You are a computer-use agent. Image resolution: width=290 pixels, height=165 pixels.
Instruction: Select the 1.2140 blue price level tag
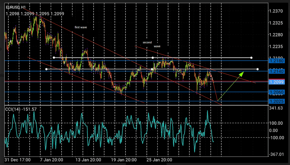tap(276, 71)
